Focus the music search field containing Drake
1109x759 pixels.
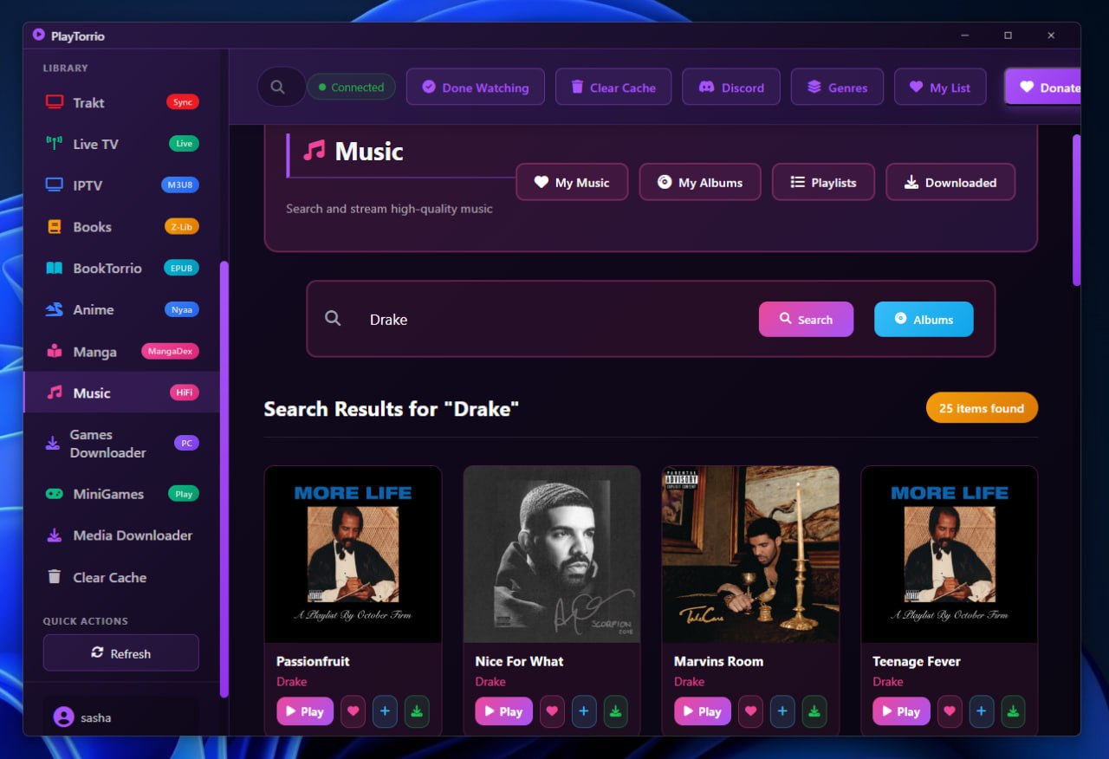click(x=554, y=320)
